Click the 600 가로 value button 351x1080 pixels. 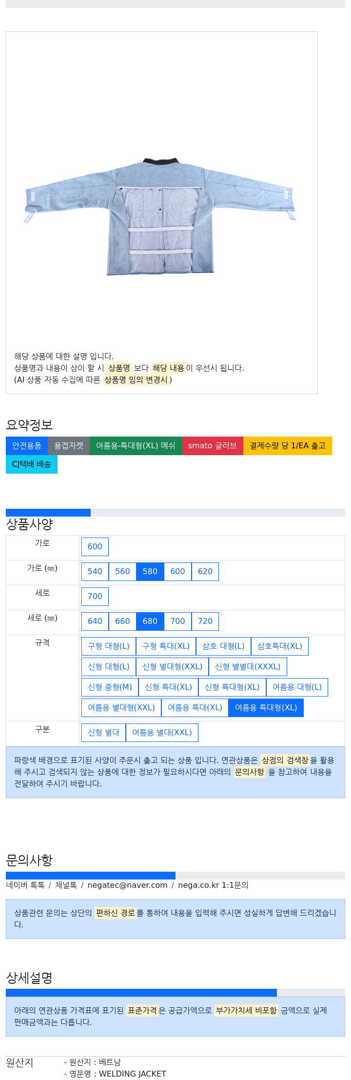coord(95,547)
